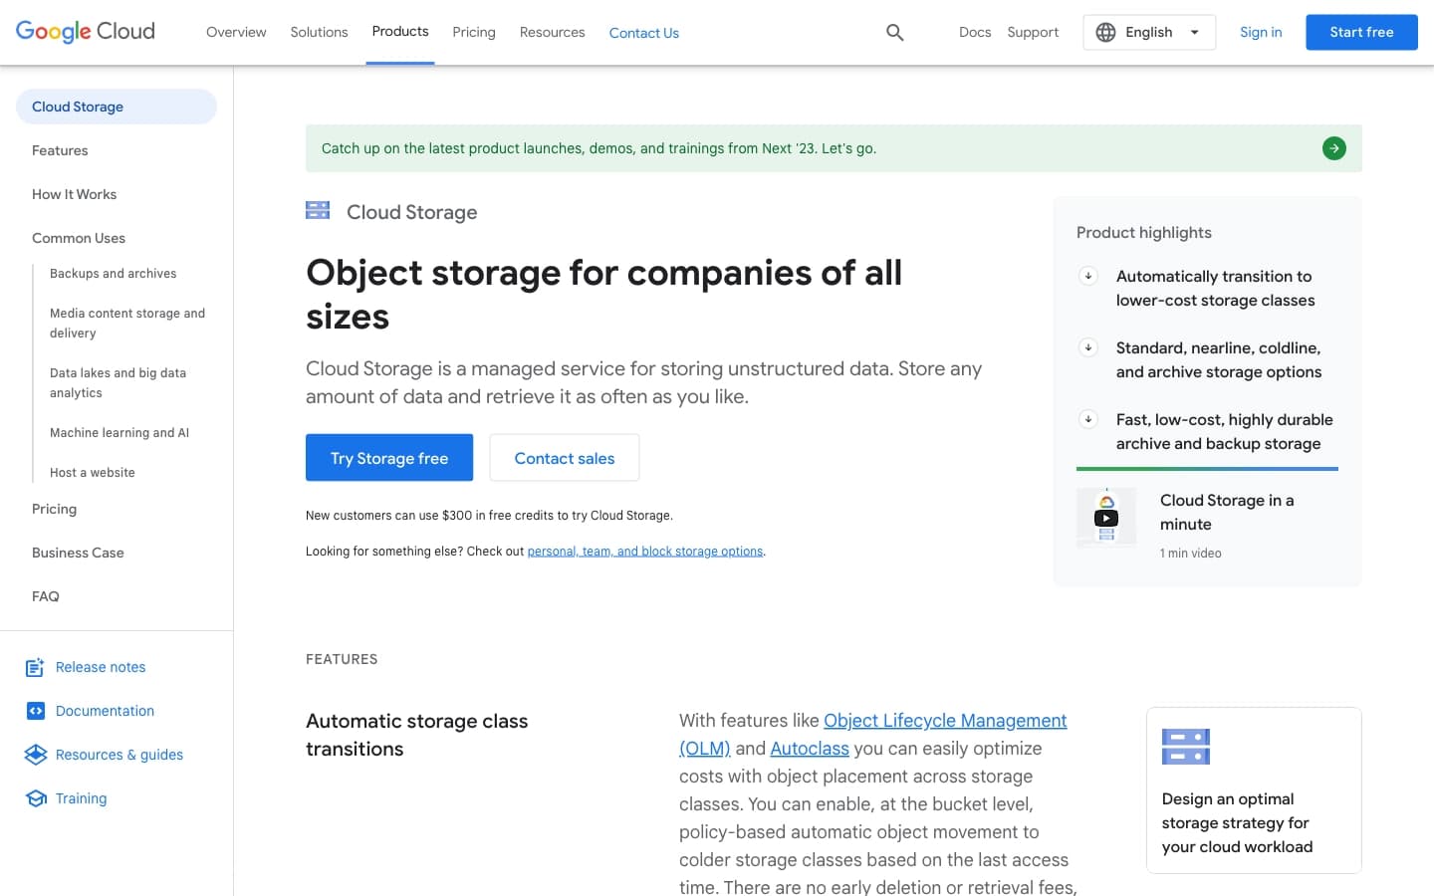
Task: Click Contact Us in top navigation
Action: click(644, 33)
